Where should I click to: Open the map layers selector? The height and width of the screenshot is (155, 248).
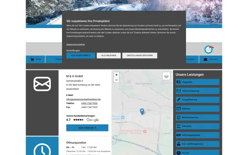click(166, 76)
